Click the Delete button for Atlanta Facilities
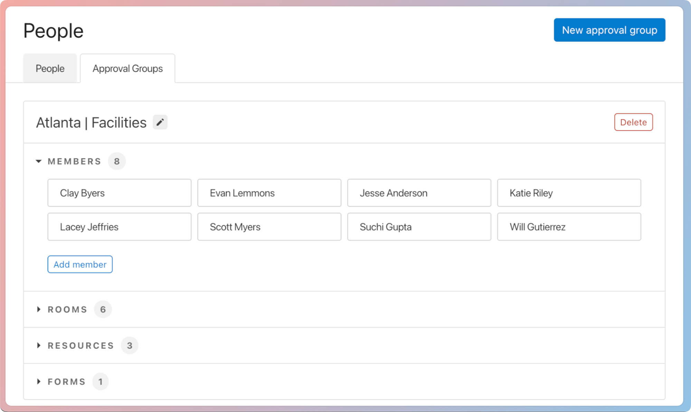The height and width of the screenshot is (412, 691). click(633, 122)
